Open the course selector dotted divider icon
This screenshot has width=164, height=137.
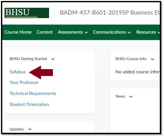tap(55, 13)
